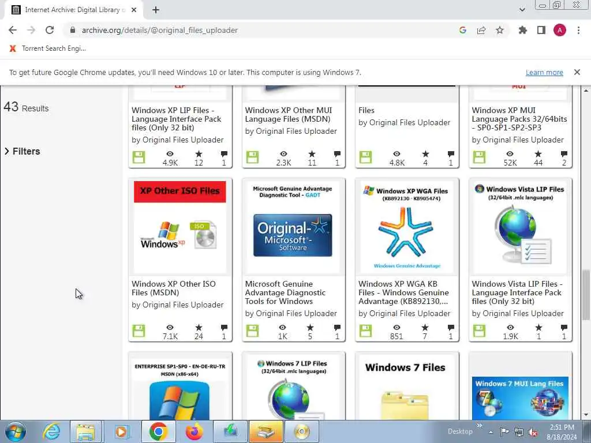The width and height of the screenshot is (591, 443).
Task: Open the Enterprise SP1-SP0 MSDN thumbnail
Action: pos(180,388)
